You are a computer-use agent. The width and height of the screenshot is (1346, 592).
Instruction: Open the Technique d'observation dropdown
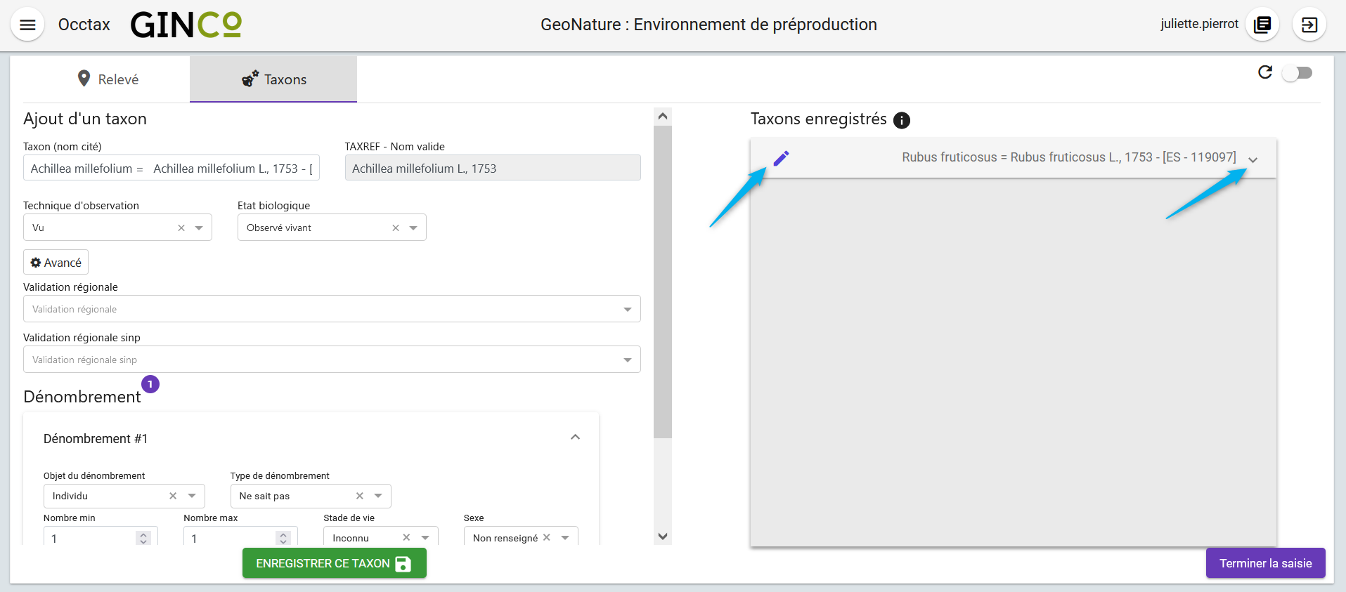pos(199,228)
